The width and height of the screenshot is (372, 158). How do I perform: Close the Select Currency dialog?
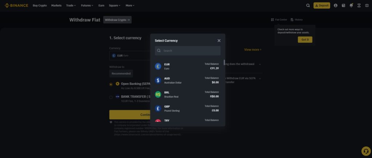pos(219,41)
